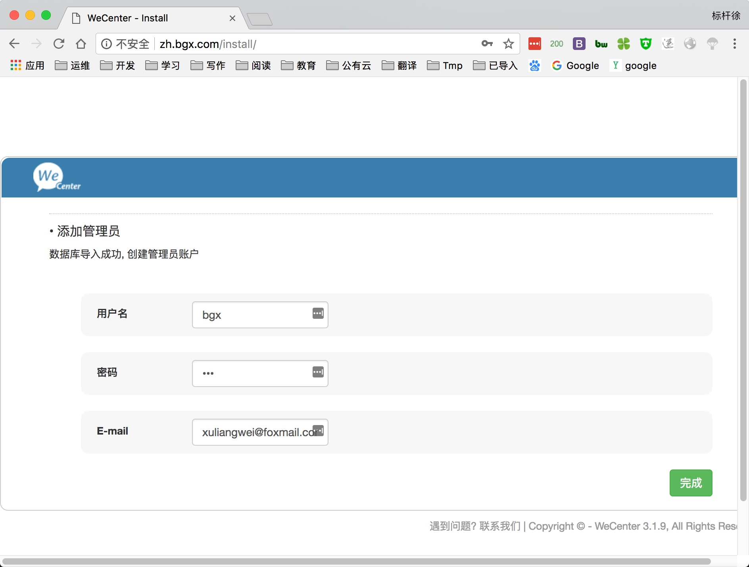Open the lowercase google bookmark

(x=634, y=65)
